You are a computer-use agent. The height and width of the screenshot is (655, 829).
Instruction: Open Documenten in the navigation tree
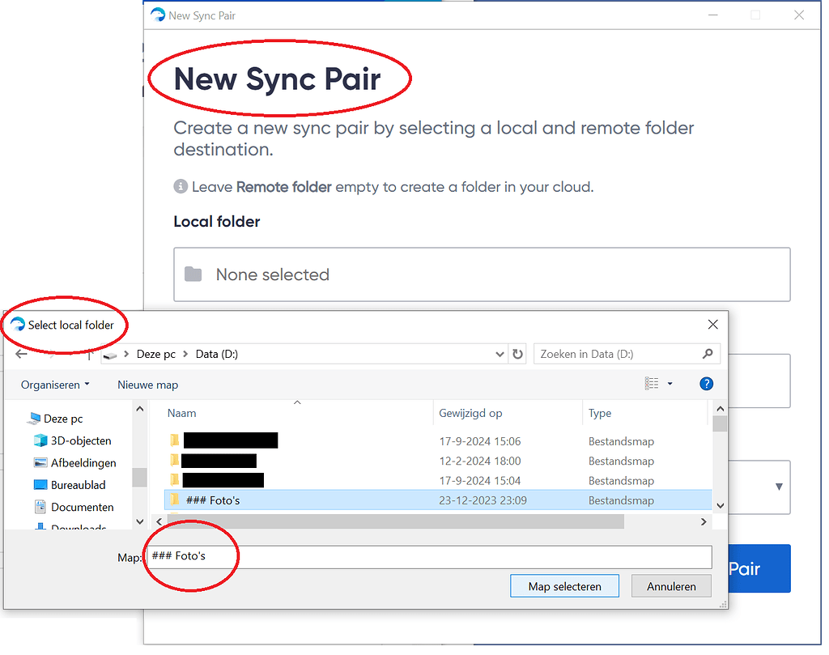pos(82,507)
